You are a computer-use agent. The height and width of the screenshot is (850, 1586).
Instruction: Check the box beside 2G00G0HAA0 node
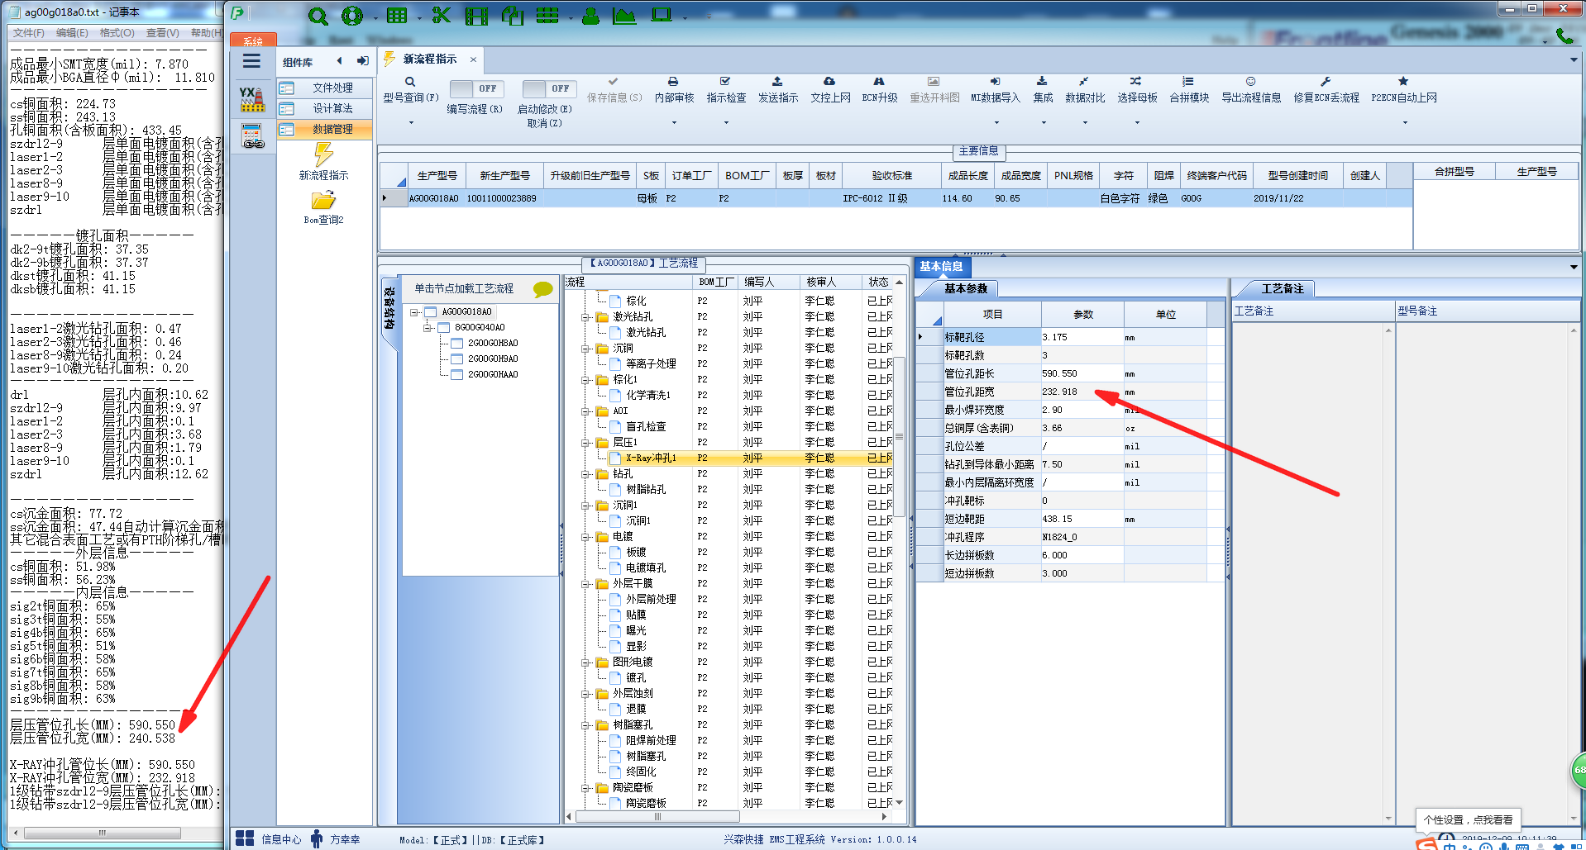(x=456, y=375)
